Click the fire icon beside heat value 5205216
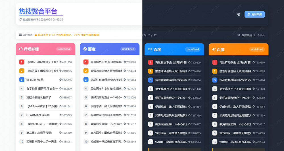 tap(60, 79)
